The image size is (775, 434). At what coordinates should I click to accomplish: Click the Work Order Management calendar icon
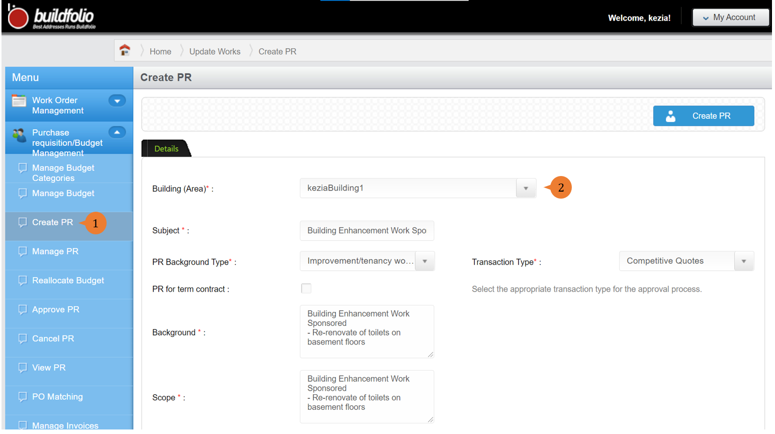click(x=19, y=101)
